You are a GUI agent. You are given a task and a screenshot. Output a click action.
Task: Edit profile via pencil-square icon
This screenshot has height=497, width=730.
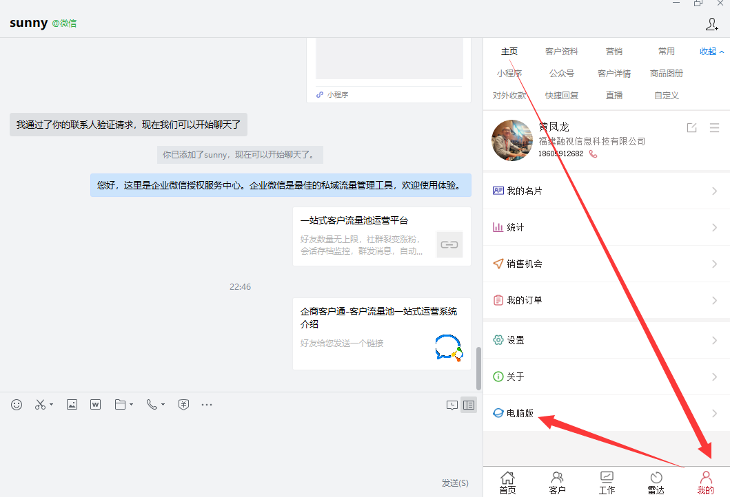[x=692, y=127]
